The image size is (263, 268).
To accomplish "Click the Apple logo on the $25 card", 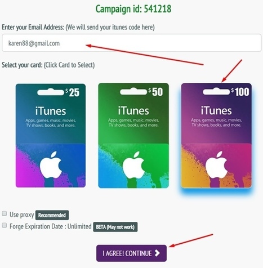I will tap(51, 165).
